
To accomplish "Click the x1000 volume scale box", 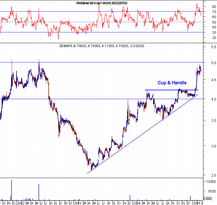I will coord(207,199).
